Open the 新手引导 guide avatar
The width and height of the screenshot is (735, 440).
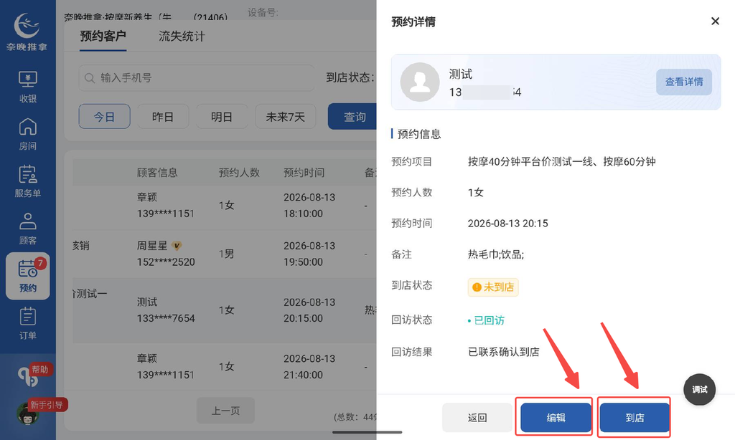click(x=28, y=412)
